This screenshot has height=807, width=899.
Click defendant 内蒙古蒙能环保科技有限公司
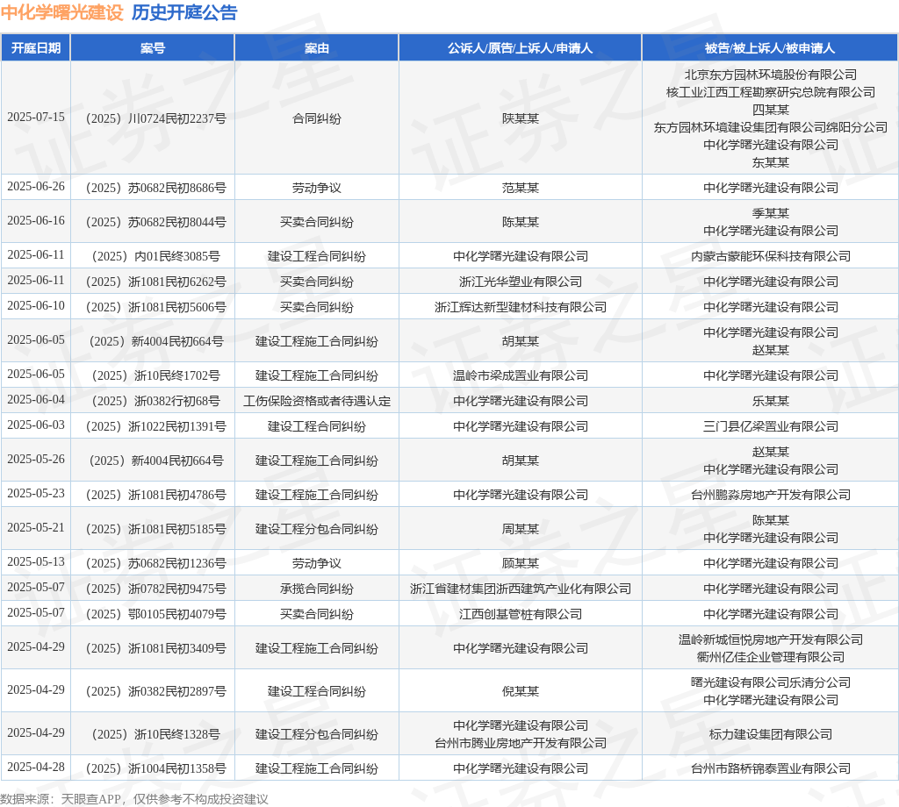[771, 256]
